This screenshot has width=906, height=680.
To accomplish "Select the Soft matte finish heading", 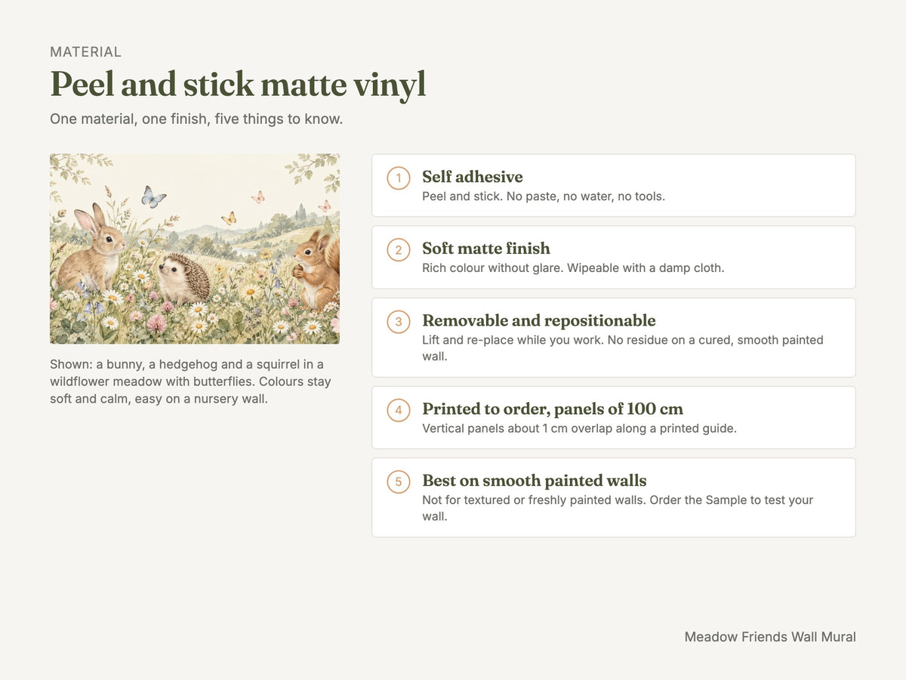I will [486, 249].
